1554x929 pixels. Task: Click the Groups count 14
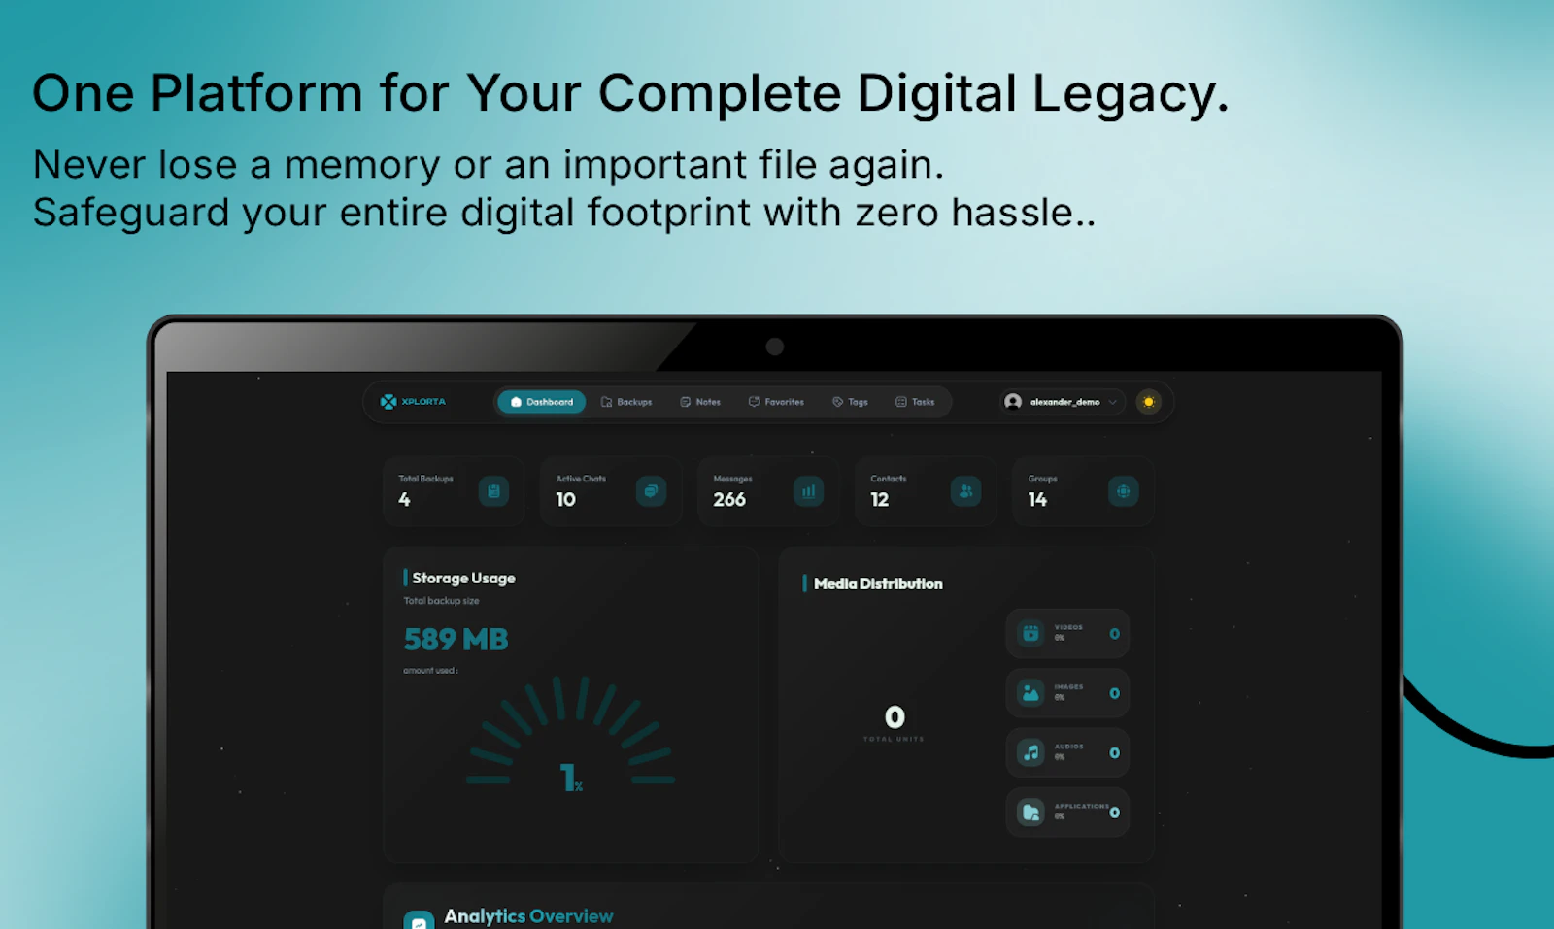pyautogui.click(x=1037, y=499)
